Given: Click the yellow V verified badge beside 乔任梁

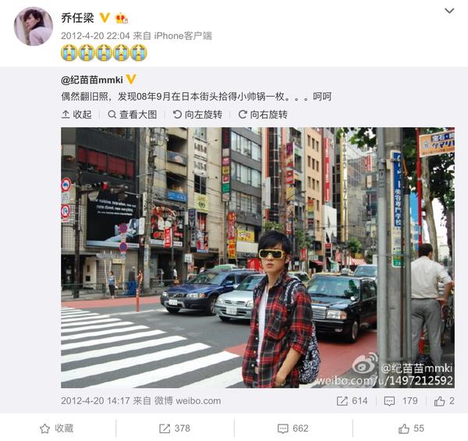Looking at the screenshot, I should [105, 18].
